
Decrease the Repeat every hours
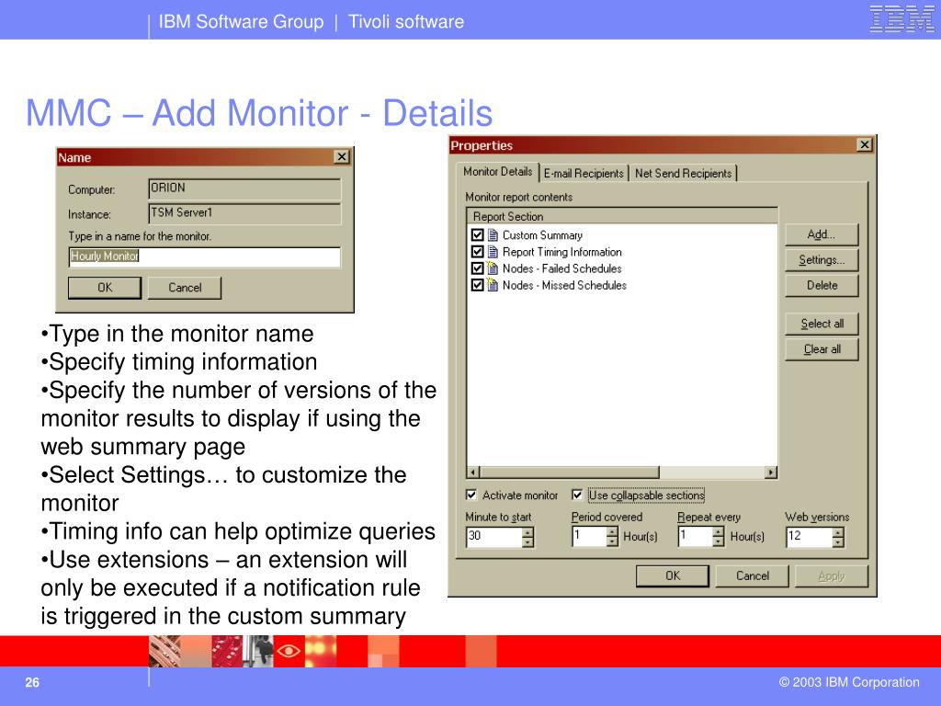(719, 542)
